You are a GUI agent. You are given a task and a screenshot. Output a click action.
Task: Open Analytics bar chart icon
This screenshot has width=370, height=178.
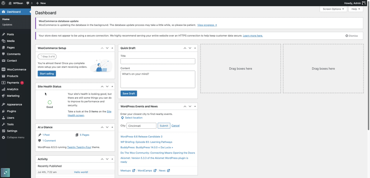click(3, 89)
